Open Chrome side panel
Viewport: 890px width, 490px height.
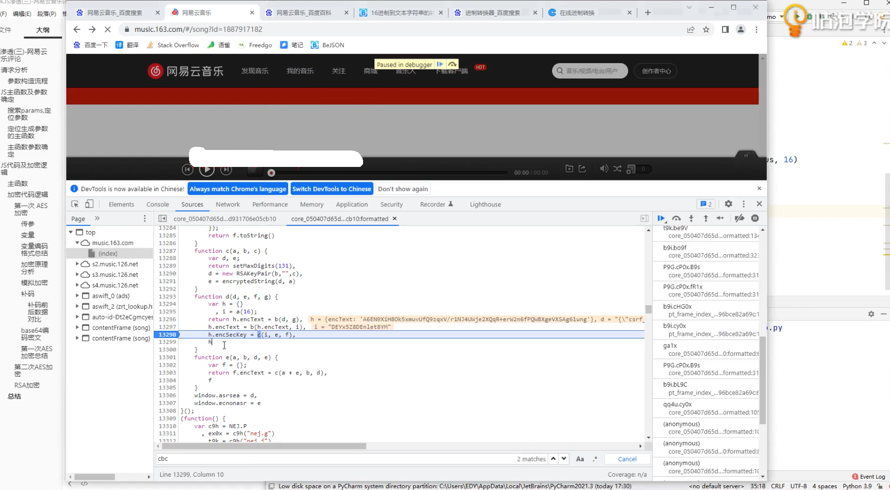[725, 29]
